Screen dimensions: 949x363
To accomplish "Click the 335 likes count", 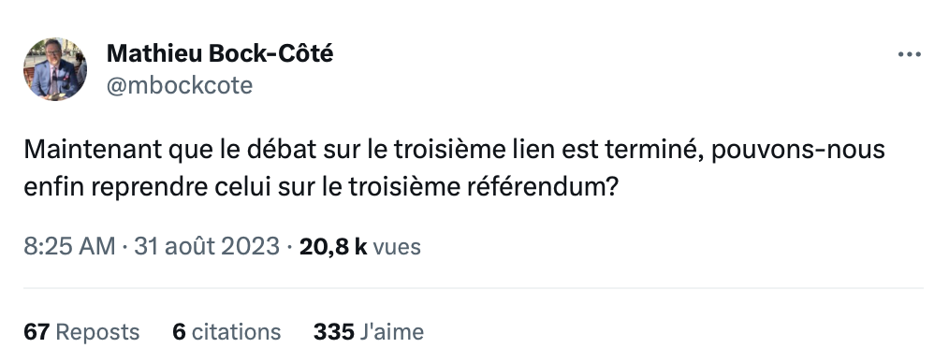I will coord(333,332).
